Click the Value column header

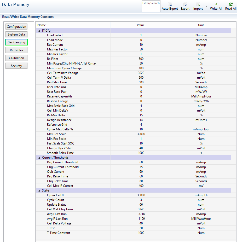click(141, 25)
